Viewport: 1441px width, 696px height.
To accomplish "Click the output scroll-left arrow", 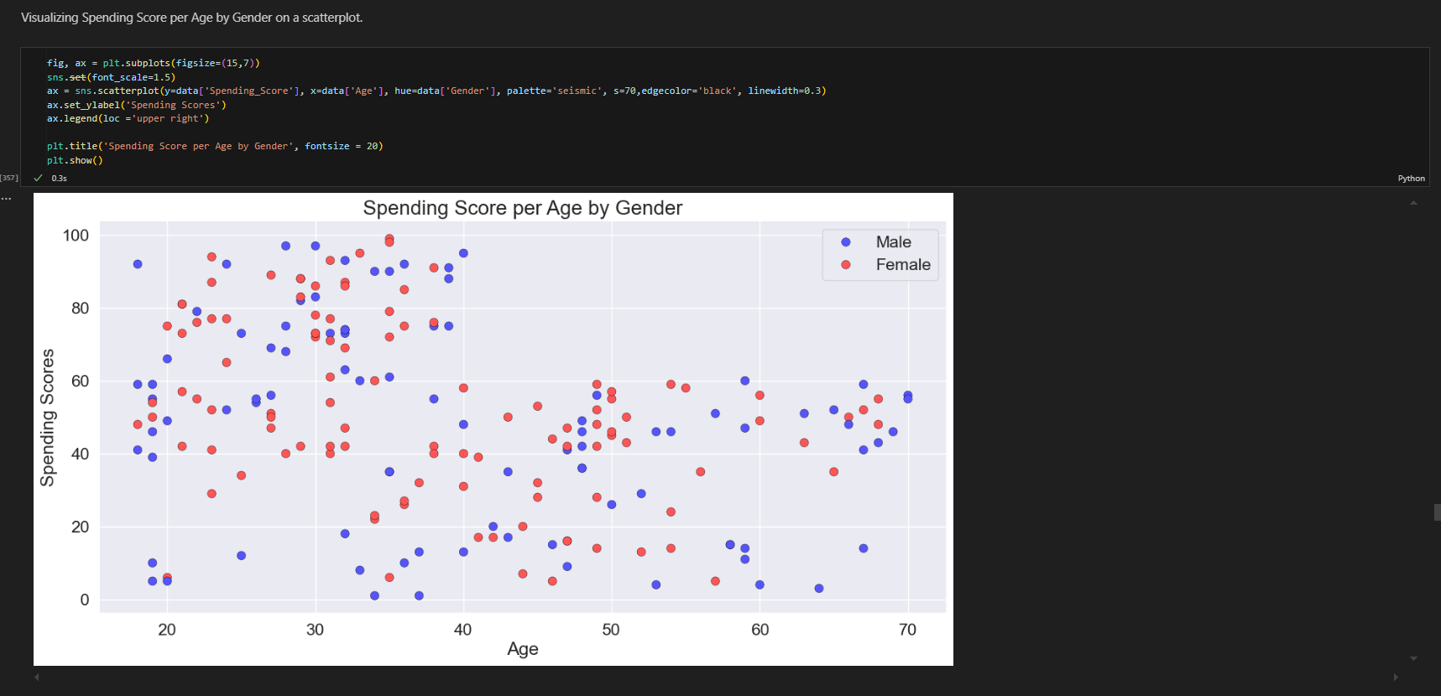I will coord(36,677).
